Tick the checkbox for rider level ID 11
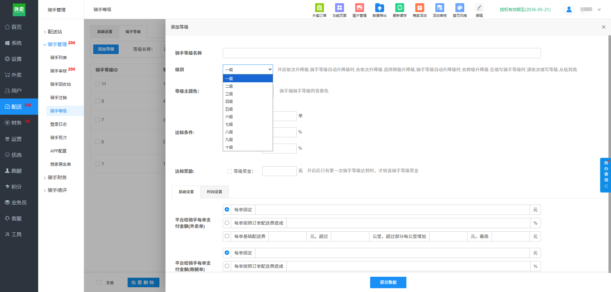Image resolution: width=611 pixels, height=292 pixels. tap(98, 84)
